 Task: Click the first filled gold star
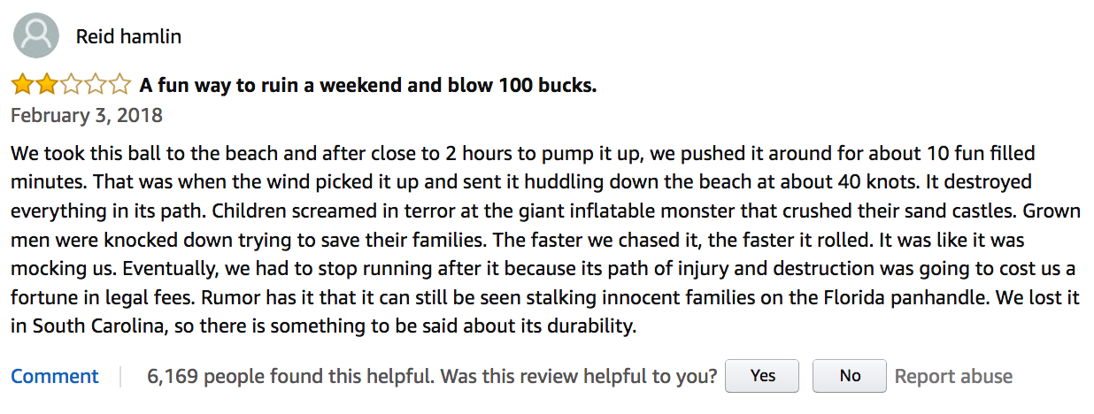(23, 86)
